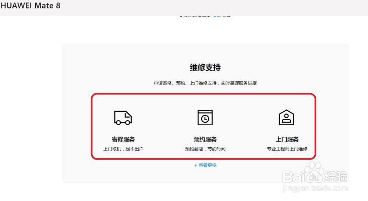Select the 上门取机，足不出户 description
Image resolution: width=368 pixels, height=201 pixels.
(x=123, y=149)
